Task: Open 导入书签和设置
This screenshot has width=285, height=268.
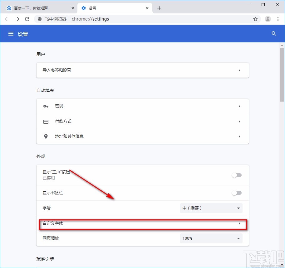Action: click(x=142, y=70)
